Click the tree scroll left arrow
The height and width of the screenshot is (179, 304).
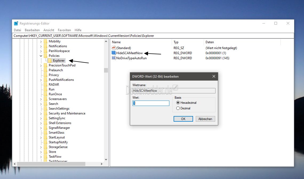tap(15, 164)
